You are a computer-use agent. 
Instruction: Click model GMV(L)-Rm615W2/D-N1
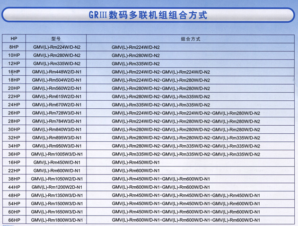tap(57, 96)
